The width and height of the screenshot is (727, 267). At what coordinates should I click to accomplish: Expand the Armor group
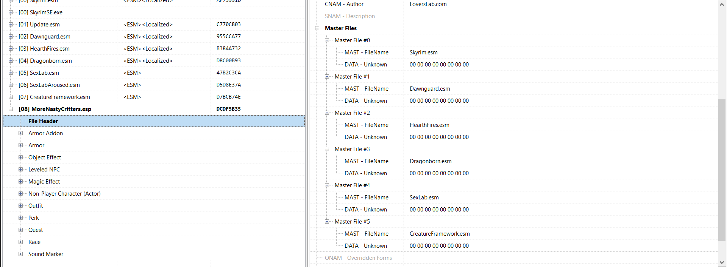pyautogui.click(x=21, y=145)
